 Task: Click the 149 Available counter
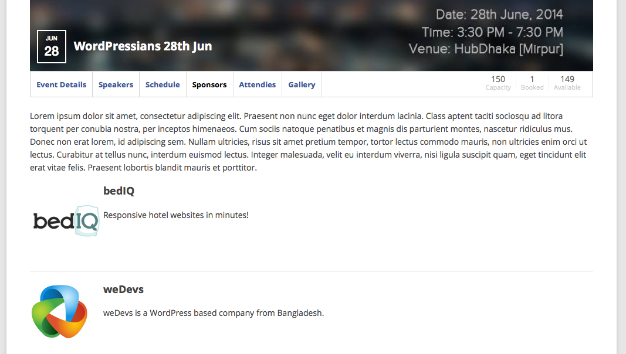point(567,83)
